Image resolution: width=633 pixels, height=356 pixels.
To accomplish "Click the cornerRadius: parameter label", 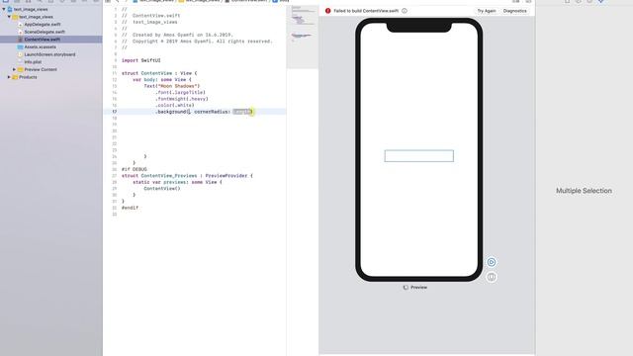I will click(212, 112).
